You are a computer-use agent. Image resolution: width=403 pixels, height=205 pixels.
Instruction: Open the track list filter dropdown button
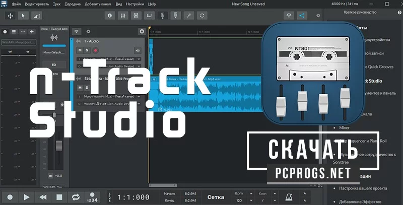coord(77,31)
